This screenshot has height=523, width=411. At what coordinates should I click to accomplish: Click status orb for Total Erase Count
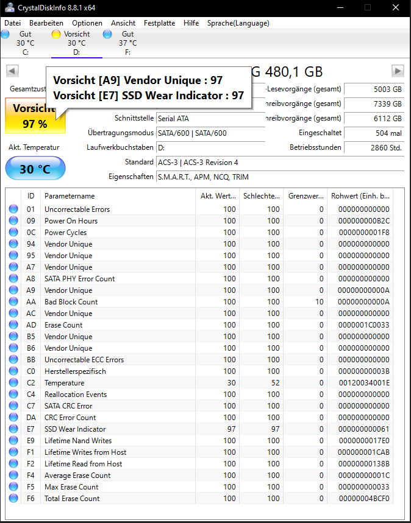(x=13, y=498)
